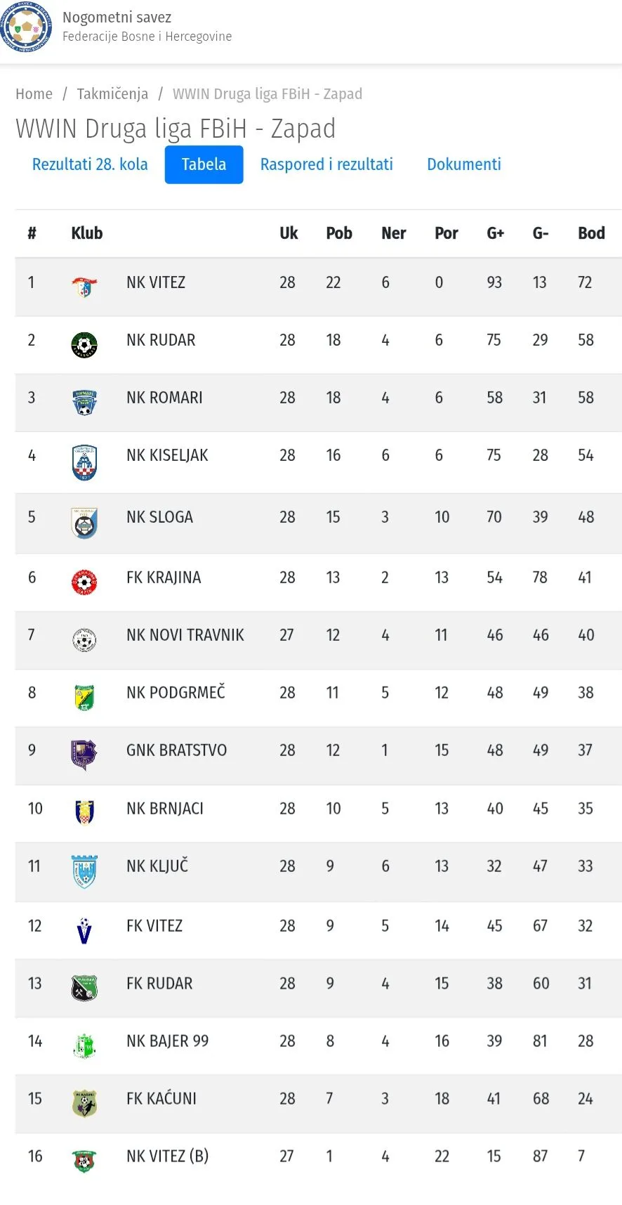Click the GNK Bratstvo purple crest

(84, 755)
